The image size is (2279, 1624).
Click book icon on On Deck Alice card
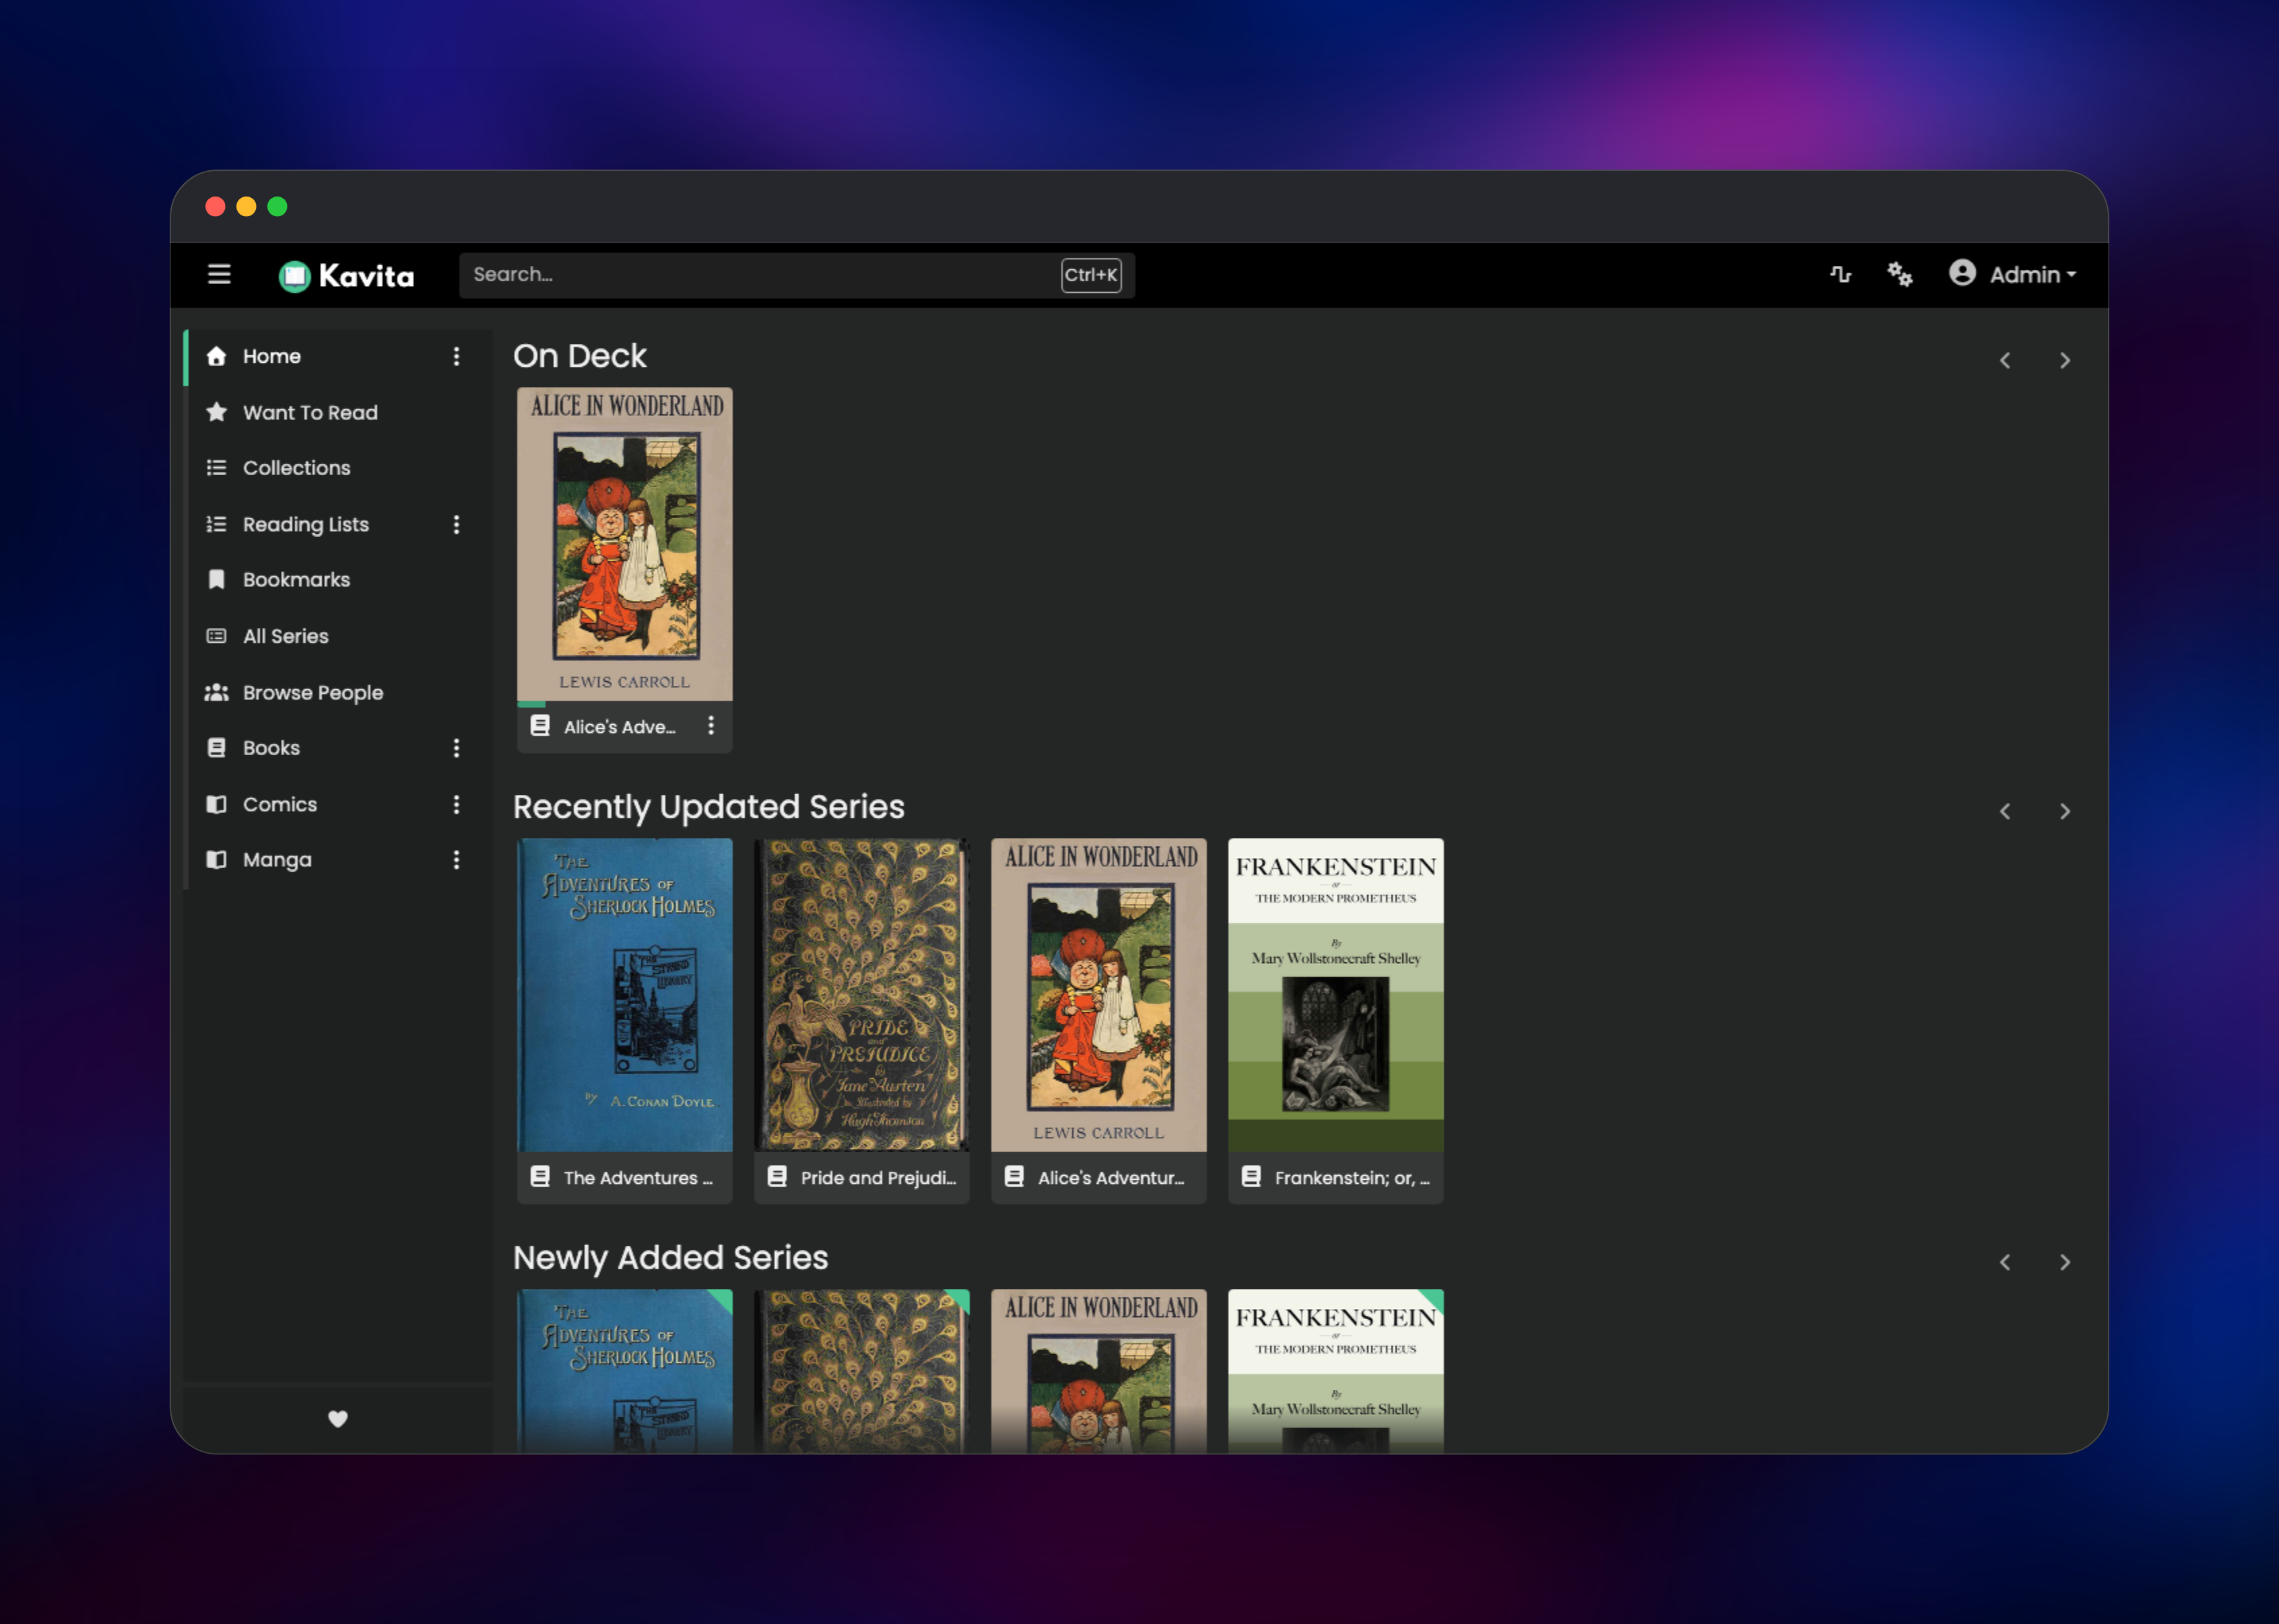[540, 726]
